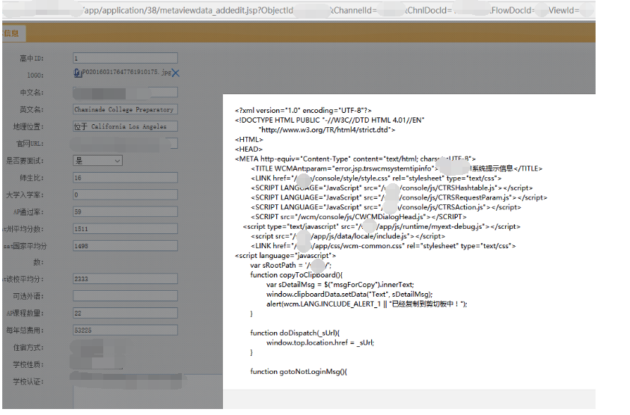Click the '<script language="javascript">' line

tap(285, 256)
